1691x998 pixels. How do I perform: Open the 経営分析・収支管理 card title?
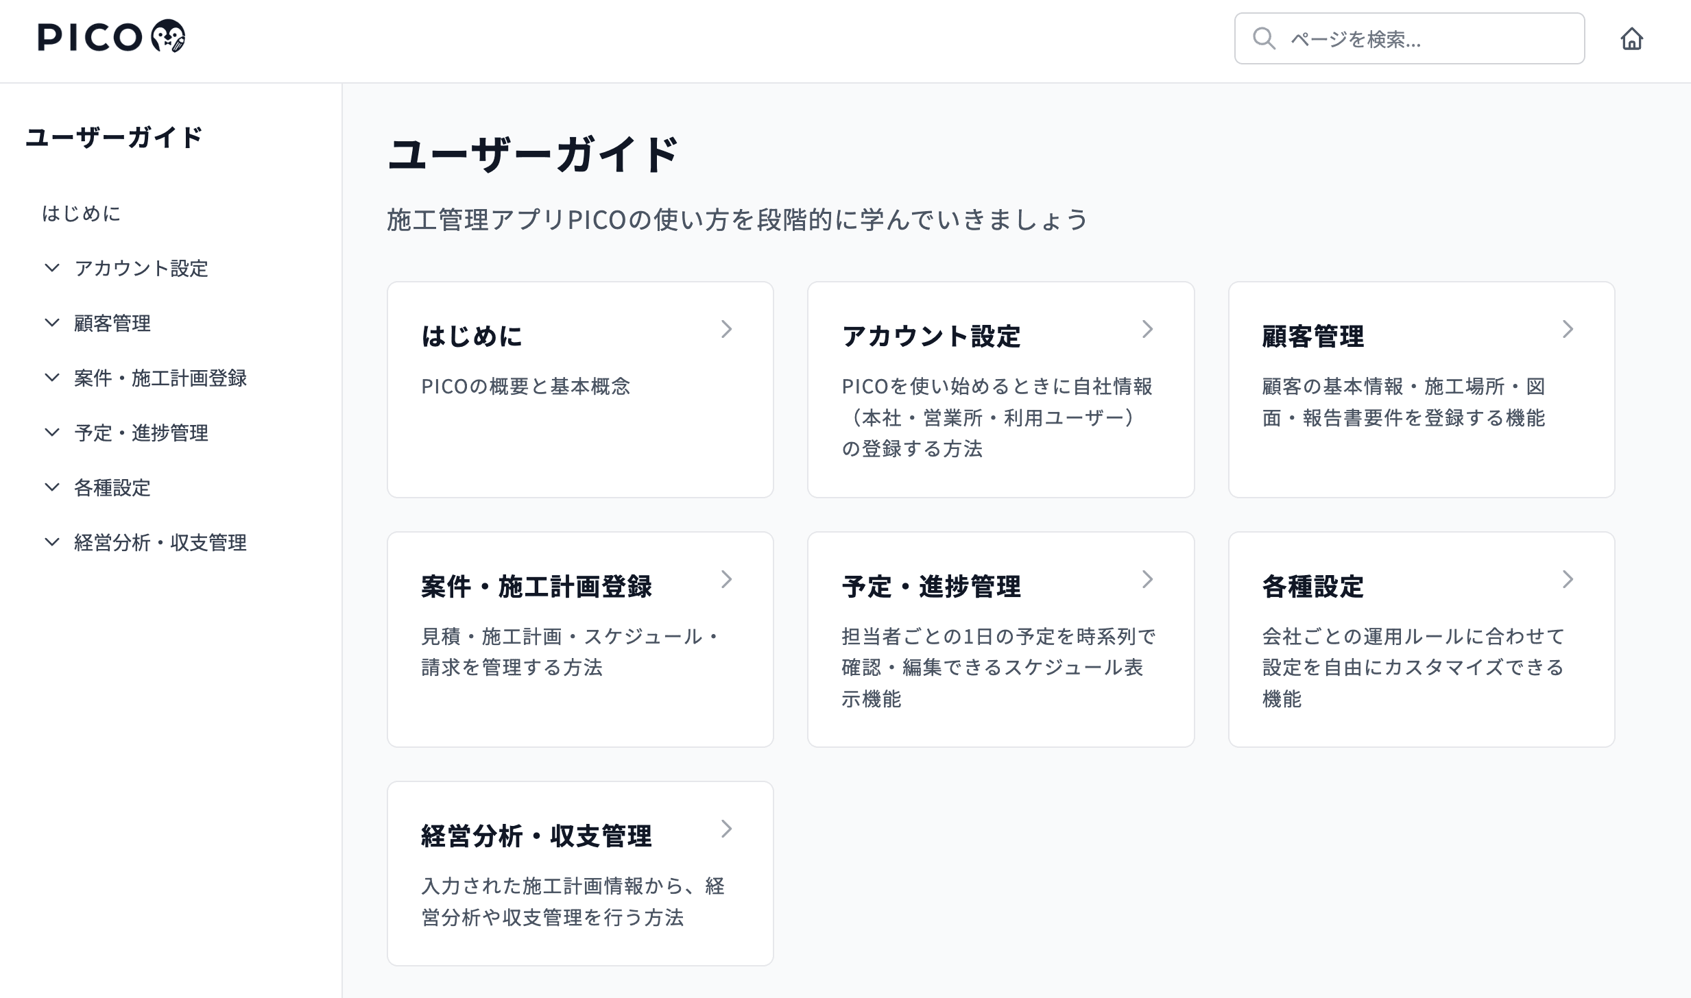pos(536,836)
